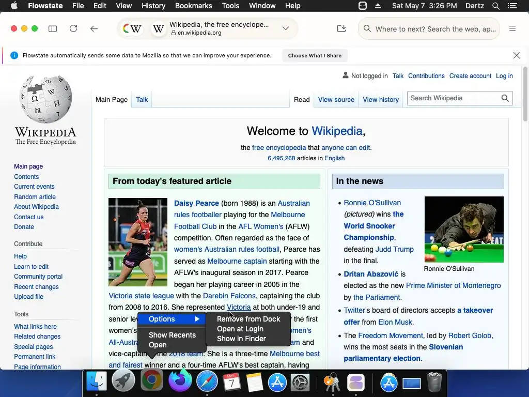Open the Random article sidebar link
This screenshot has height=397, width=529.
click(35, 197)
